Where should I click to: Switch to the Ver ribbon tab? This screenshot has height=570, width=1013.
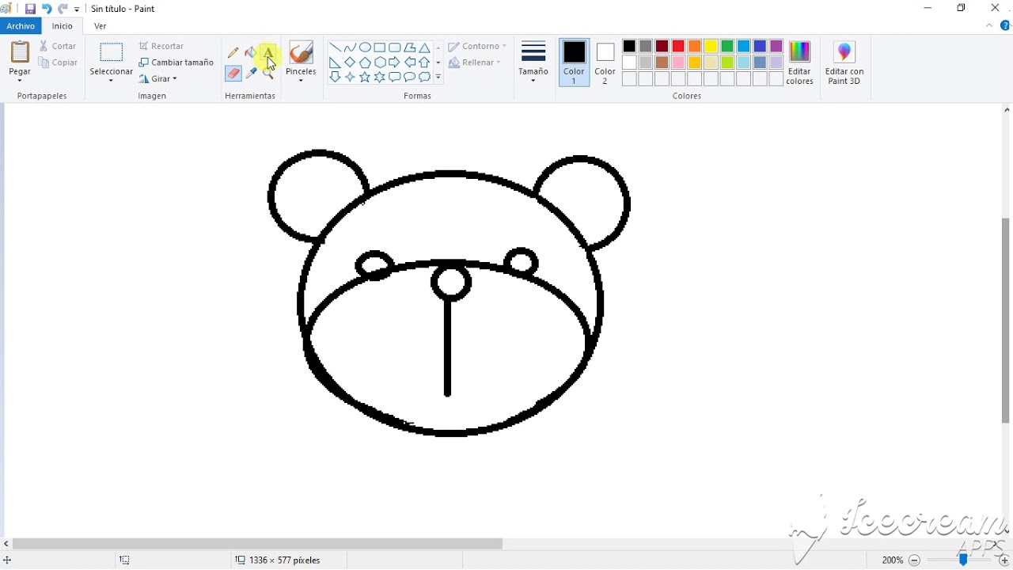pos(101,26)
